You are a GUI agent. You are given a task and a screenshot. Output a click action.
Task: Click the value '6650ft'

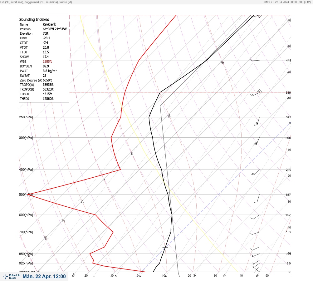[x=47, y=80]
